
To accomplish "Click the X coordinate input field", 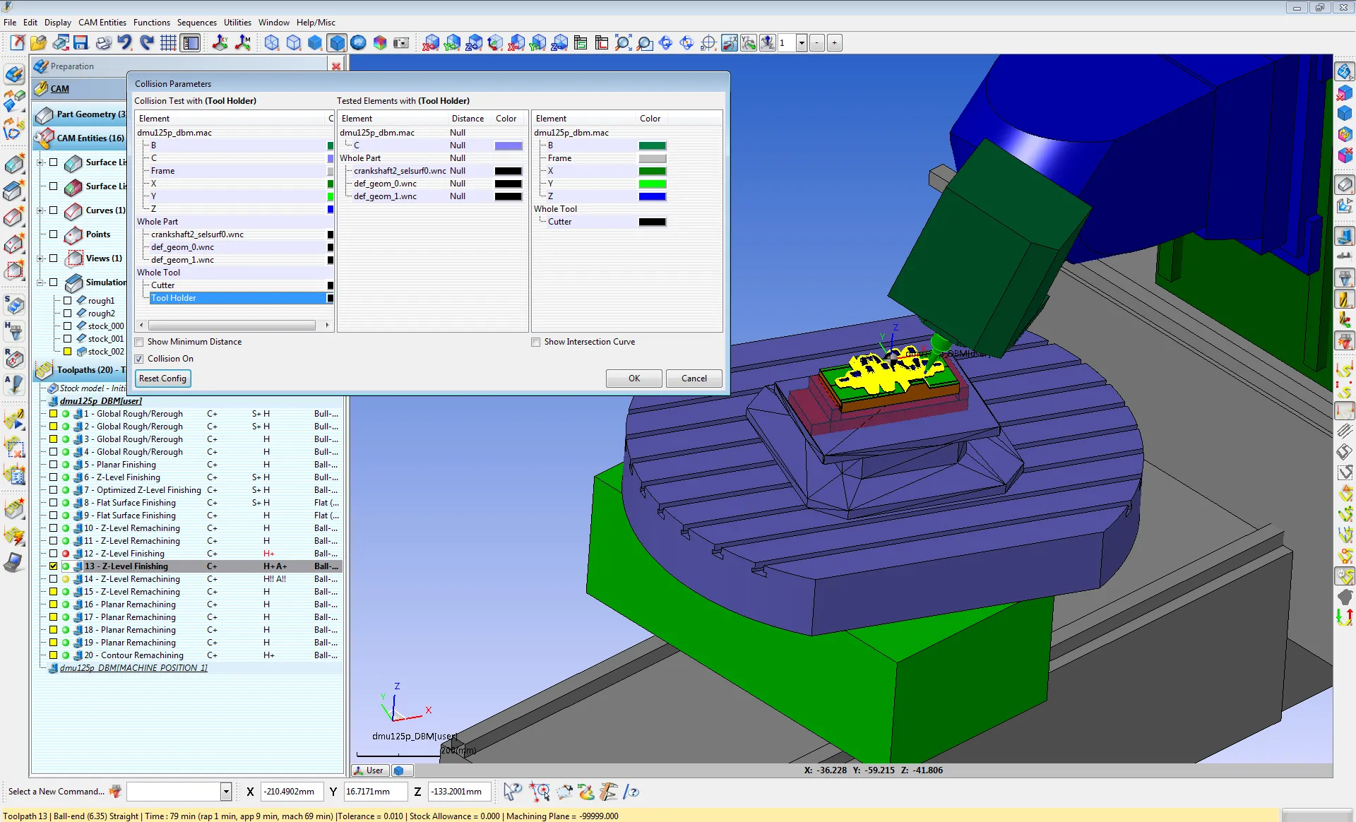I will point(292,792).
